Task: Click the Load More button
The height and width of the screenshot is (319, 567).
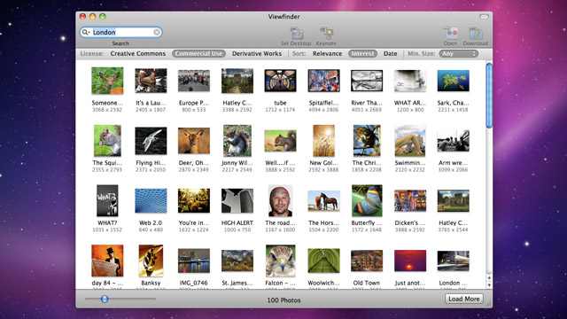Action: pyautogui.click(x=464, y=299)
